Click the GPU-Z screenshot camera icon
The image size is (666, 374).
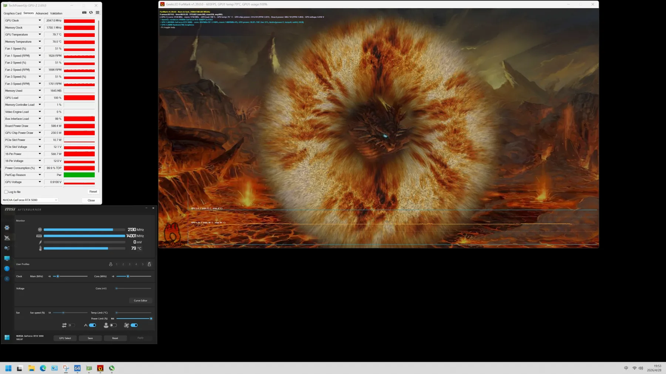click(x=84, y=13)
